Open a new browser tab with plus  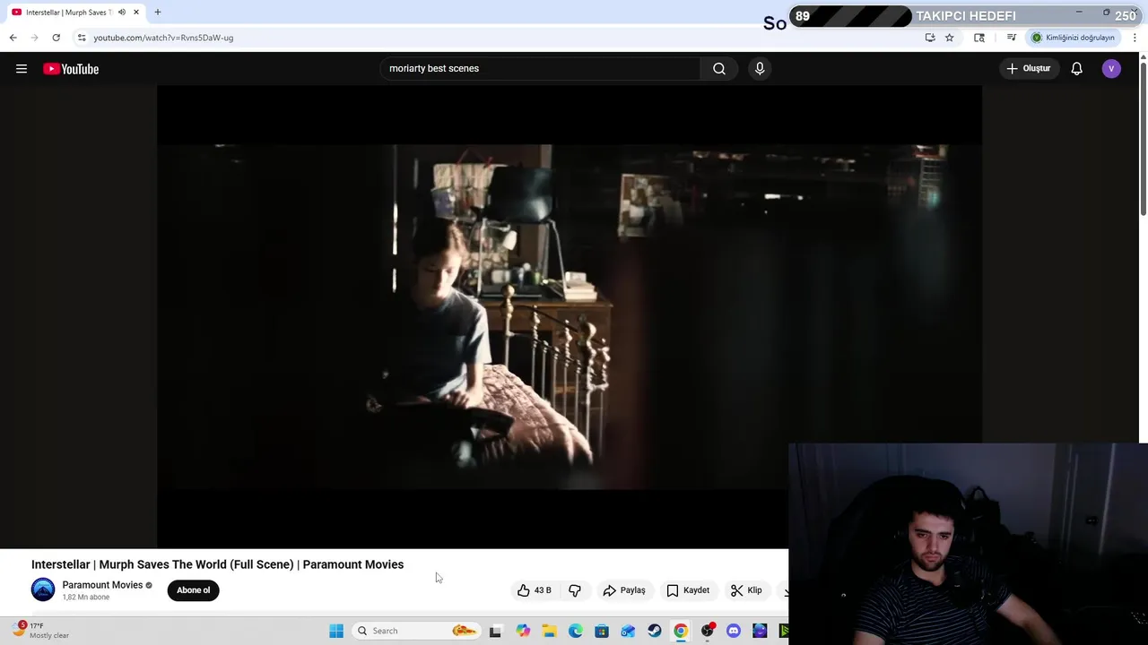[158, 13]
